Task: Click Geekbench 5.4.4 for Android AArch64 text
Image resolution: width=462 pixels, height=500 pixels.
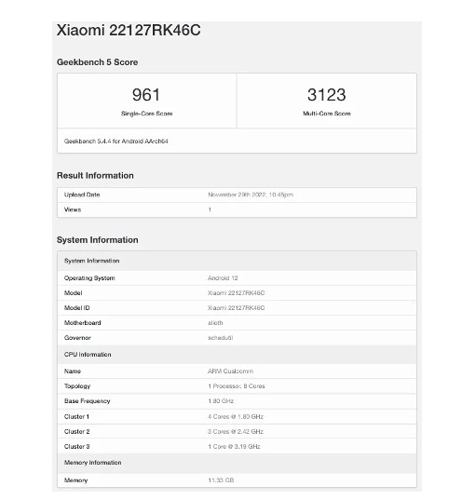Action: click(116, 142)
